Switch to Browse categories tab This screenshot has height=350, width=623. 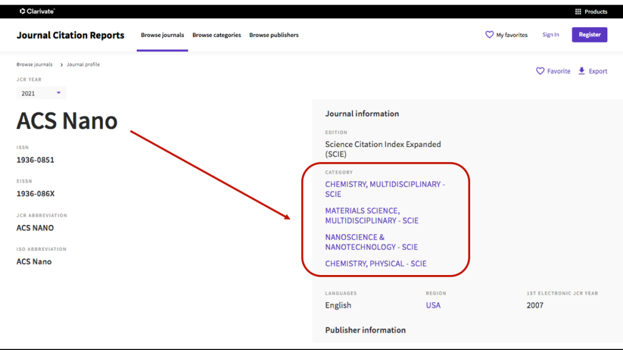[216, 35]
